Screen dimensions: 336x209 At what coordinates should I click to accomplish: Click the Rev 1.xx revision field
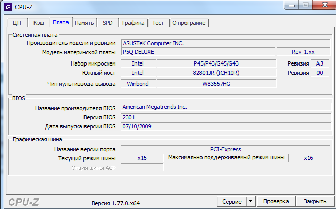(303, 52)
